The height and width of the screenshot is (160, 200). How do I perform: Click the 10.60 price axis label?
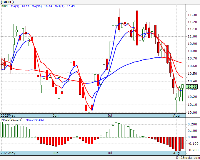pyautogui.click(x=192, y=66)
